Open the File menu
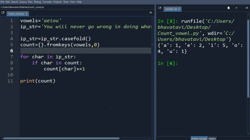The width and height of the screenshot is (250, 140). pos(2,2)
